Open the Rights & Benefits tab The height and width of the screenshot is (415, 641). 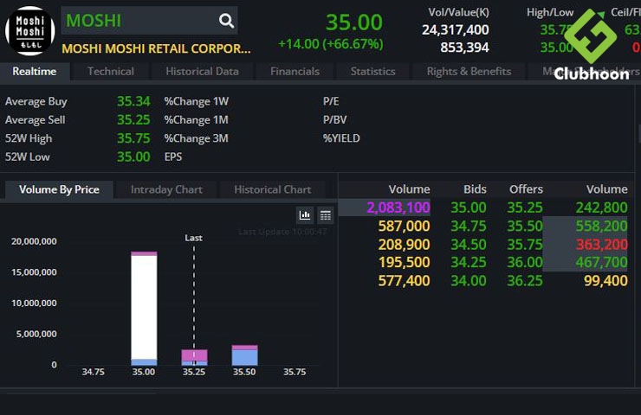(469, 72)
